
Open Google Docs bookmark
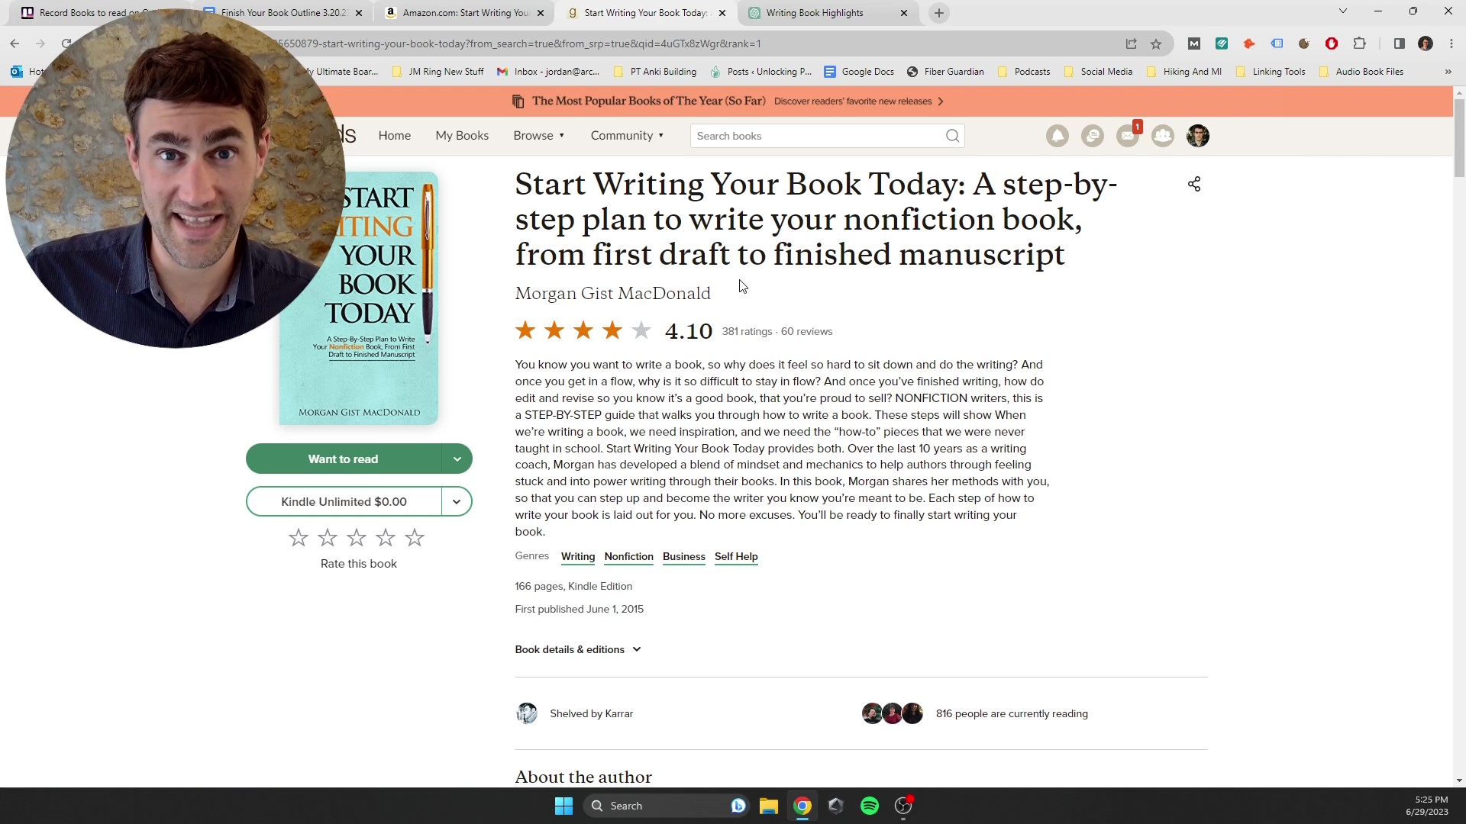[859, 72]
